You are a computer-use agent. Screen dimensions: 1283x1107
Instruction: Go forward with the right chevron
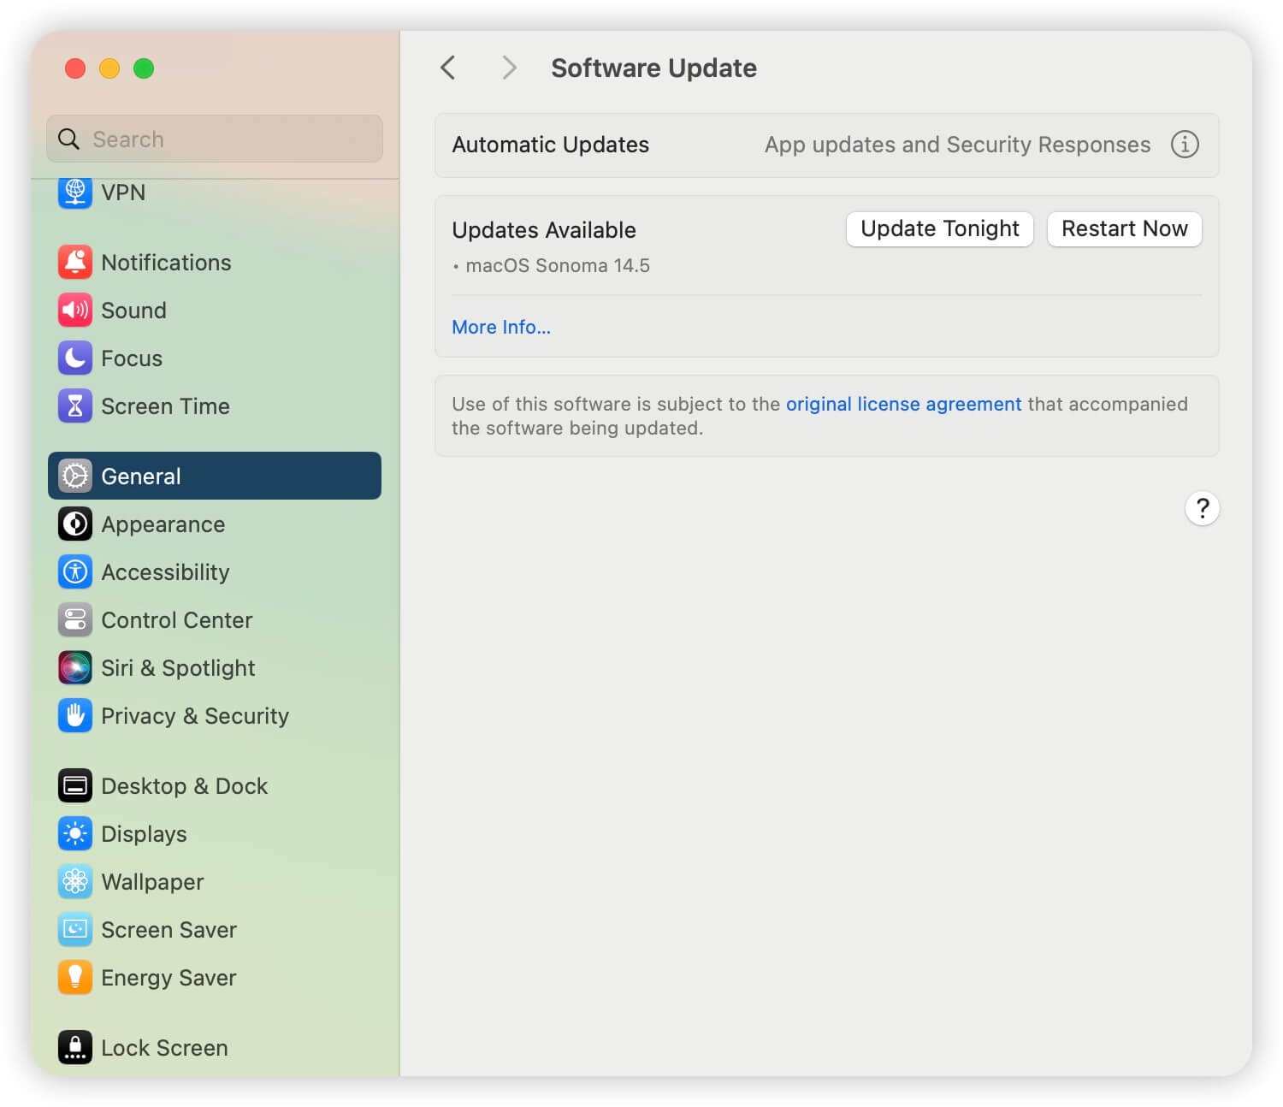click(x=509, y=68)
